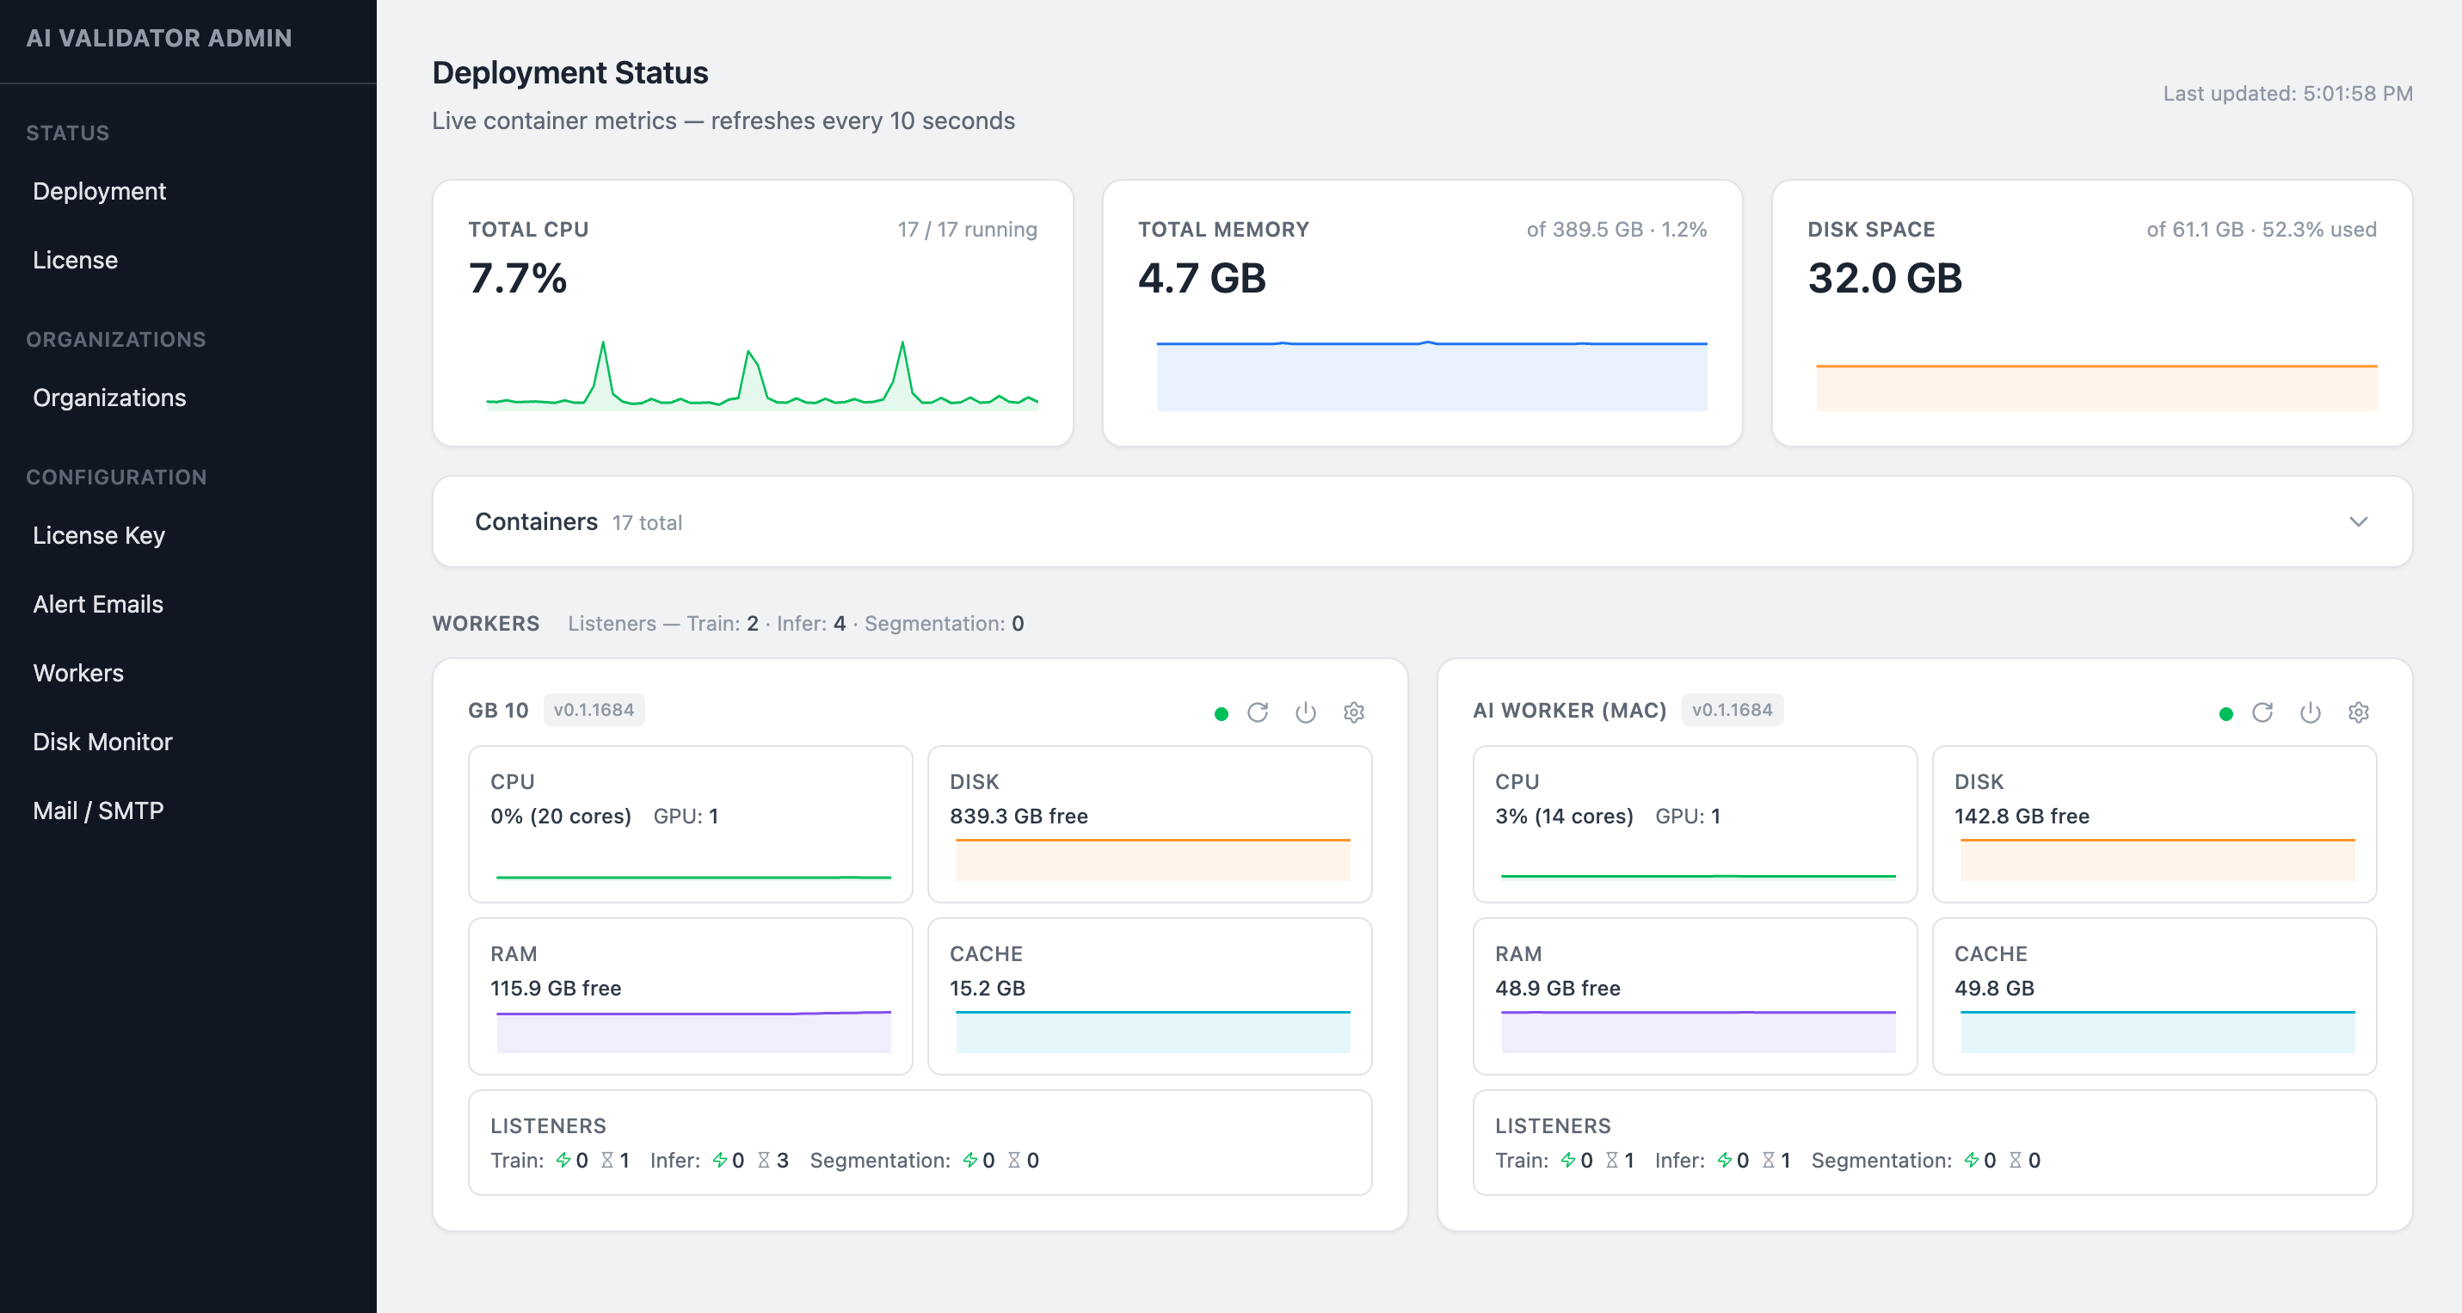Open the GB 10 worker settings gear

pyautogui.click(x=1353, y=712)
